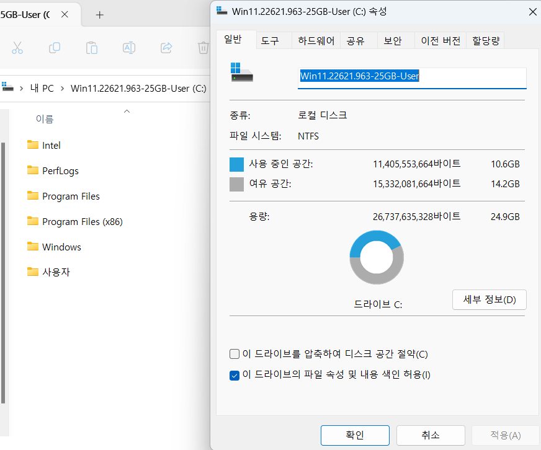Click the 로컬 디스크 type value
The width and height of the screenshot is (541, 450).
(322, 115)
